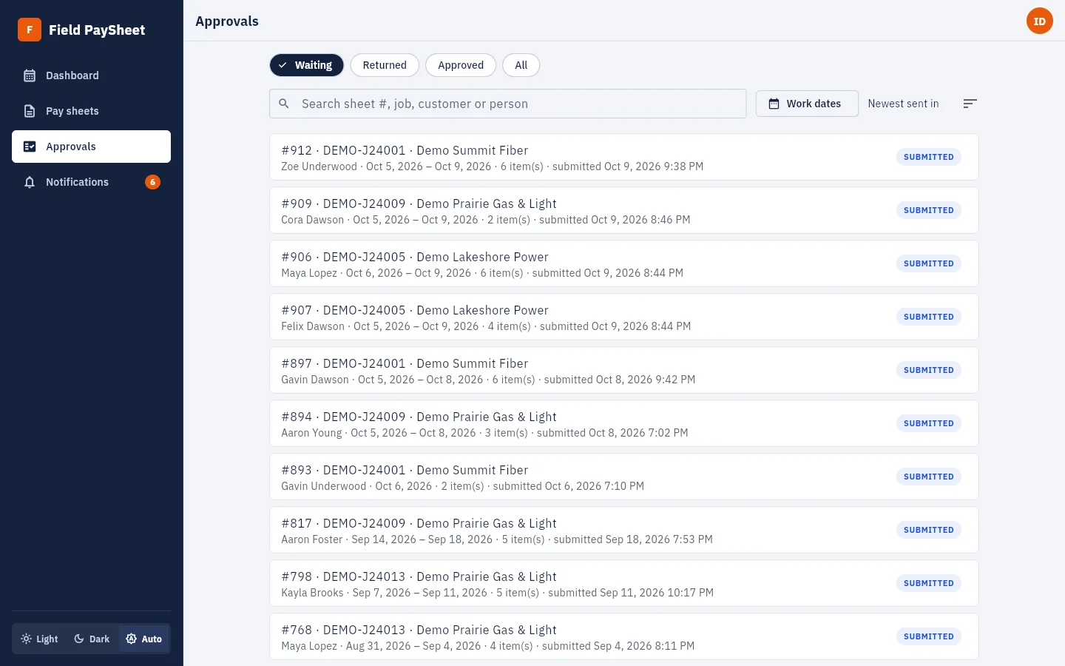Click SUBMITTED badge on sheet #768
Image resolution: width=1065 pixels, height=666 pixels.
(928, 636)
